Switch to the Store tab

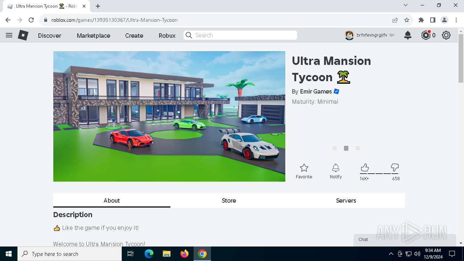click(x=229, y=200)
